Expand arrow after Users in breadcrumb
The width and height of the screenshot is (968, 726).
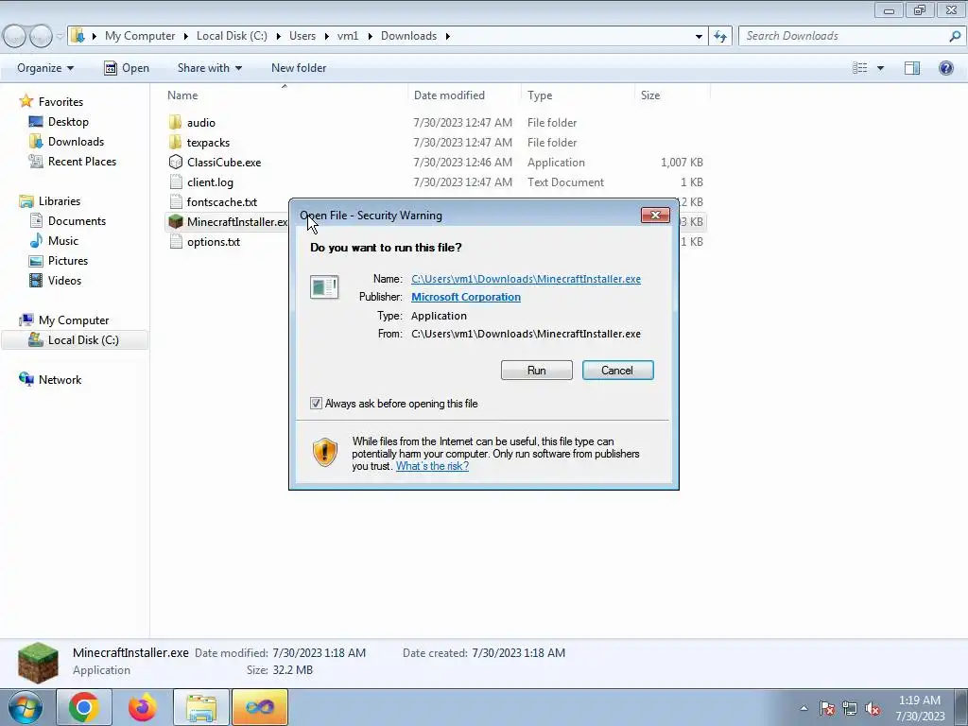click(326, 37)
